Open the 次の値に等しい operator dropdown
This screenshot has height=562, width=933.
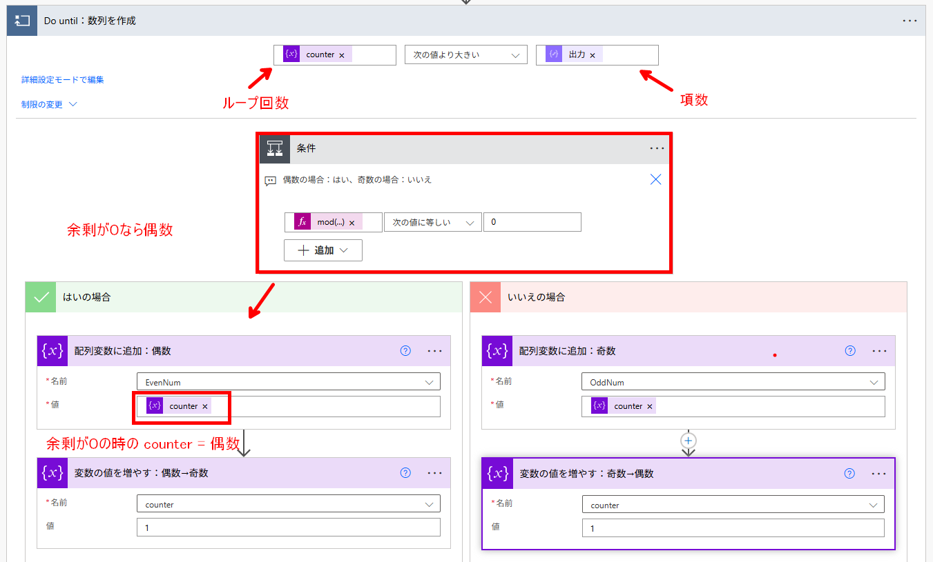coord(433,223)
